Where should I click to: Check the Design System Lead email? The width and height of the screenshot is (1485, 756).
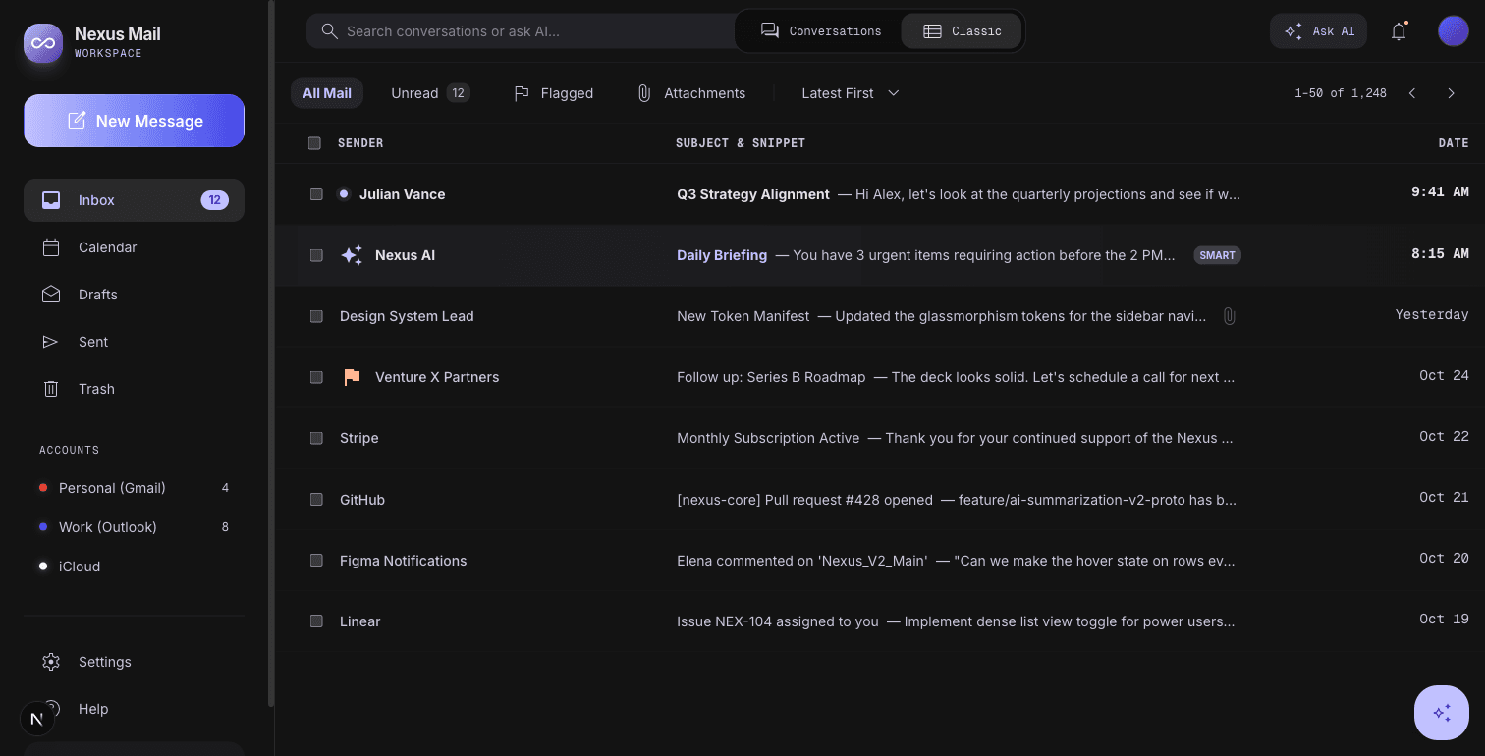click(x=316, y=316)
